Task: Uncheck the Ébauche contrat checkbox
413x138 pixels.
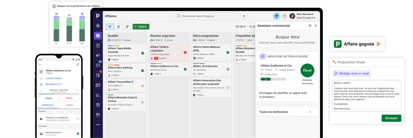Action: pyautogui.click(x=78, y=134)
